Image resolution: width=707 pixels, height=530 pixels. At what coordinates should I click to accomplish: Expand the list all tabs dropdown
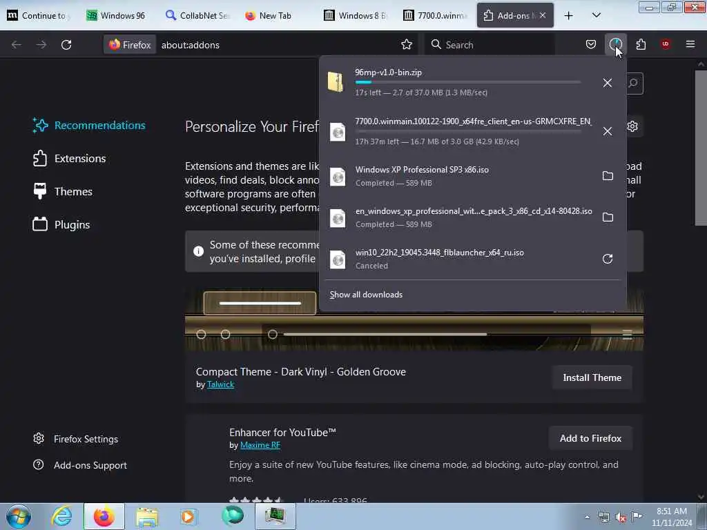[596, 15]
